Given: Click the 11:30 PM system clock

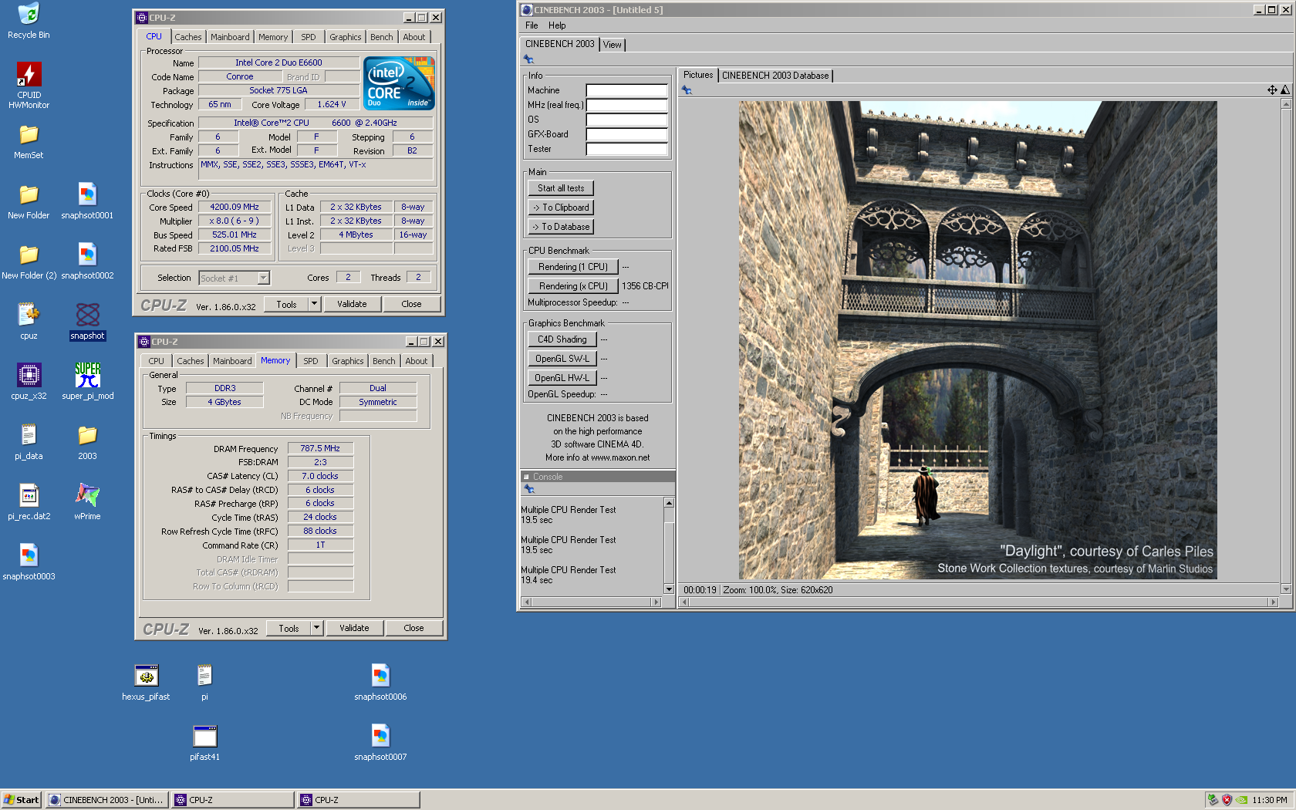Looking at the screenshot, I should 1270,800.
